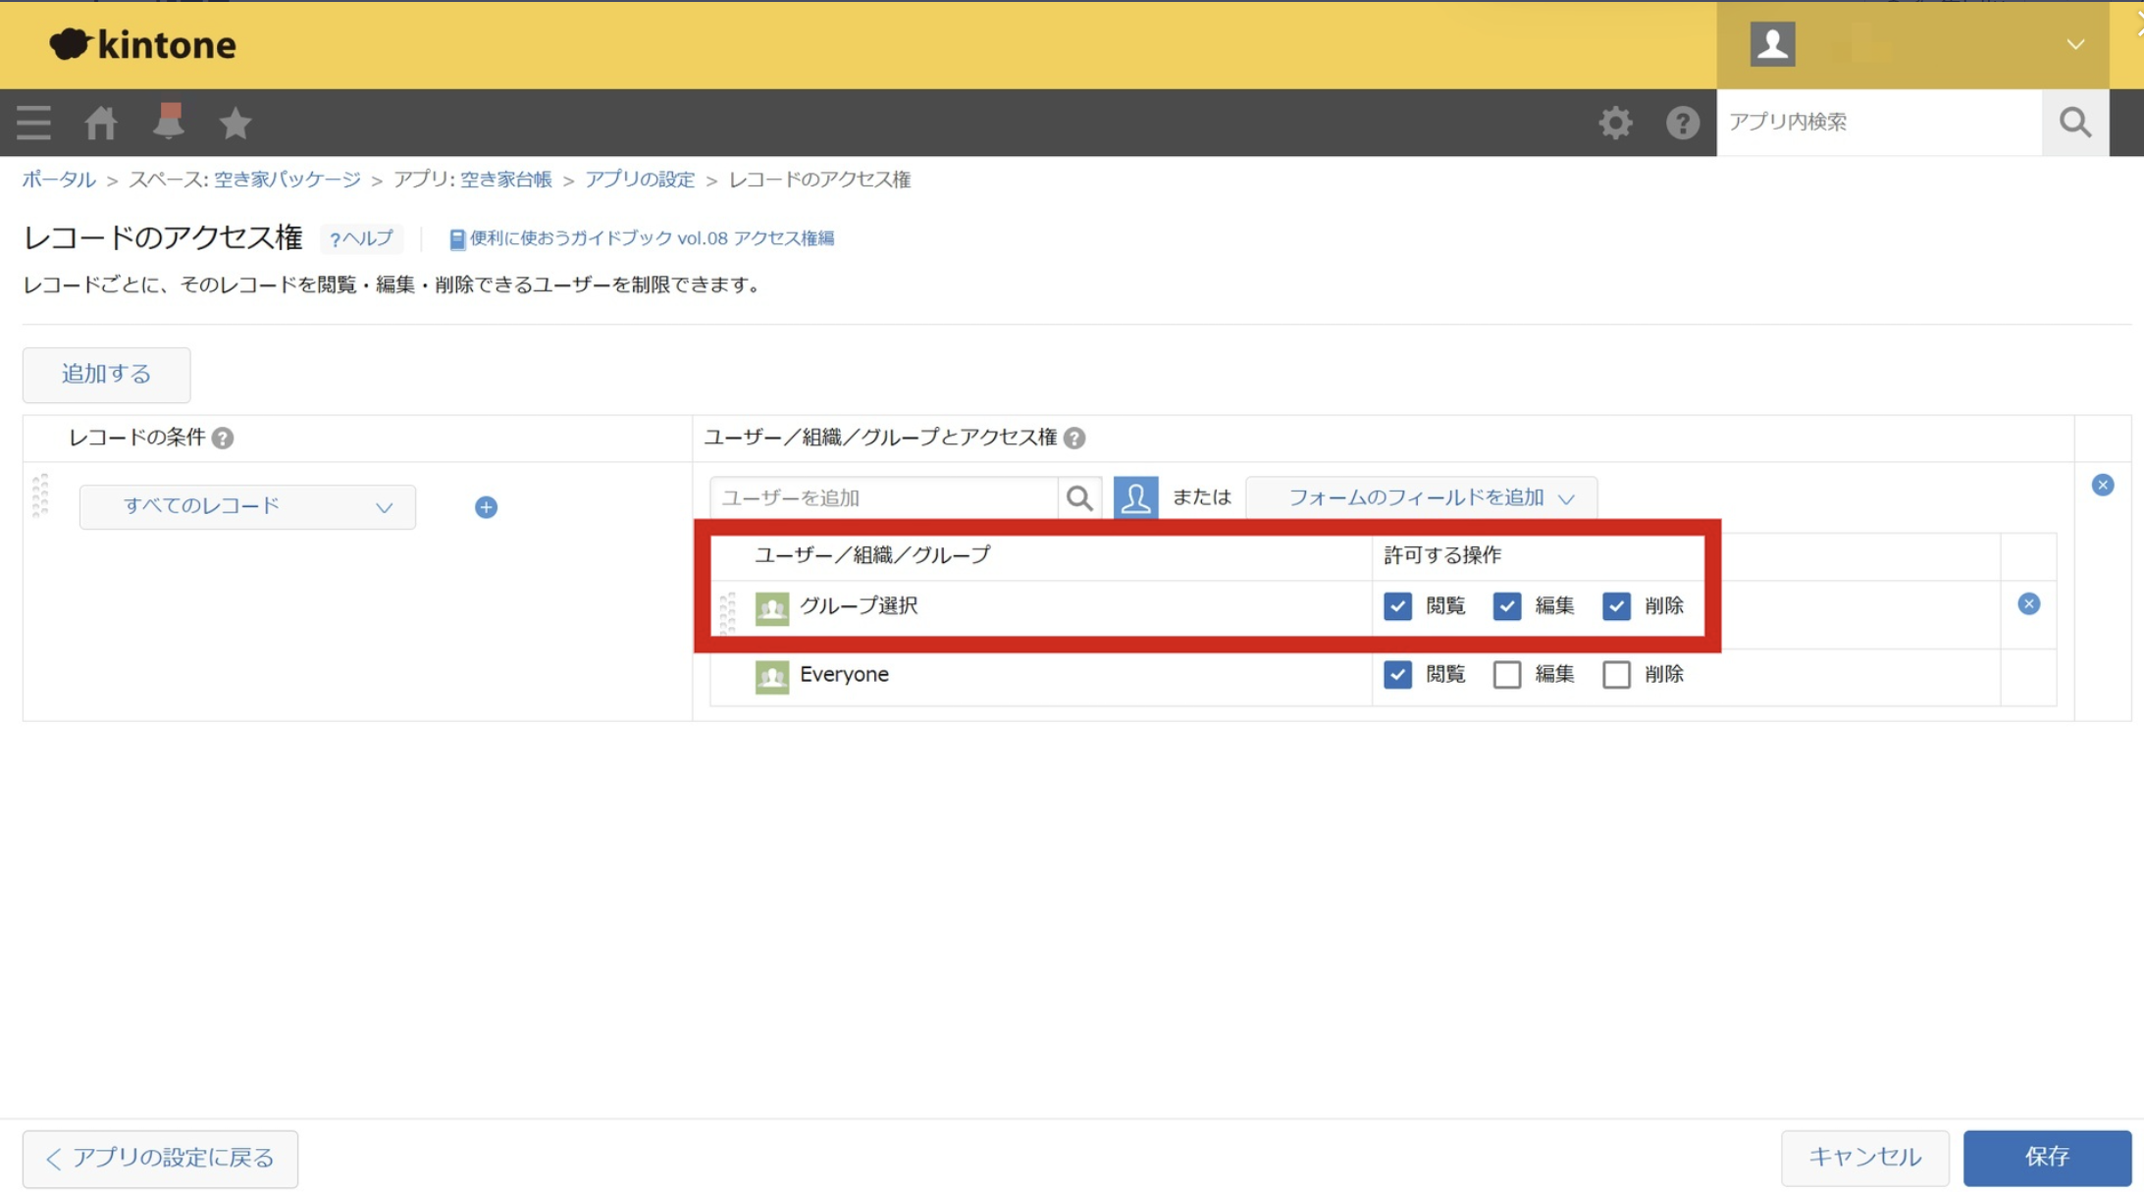Add record condition with blue plus icon

click(486, 507)
